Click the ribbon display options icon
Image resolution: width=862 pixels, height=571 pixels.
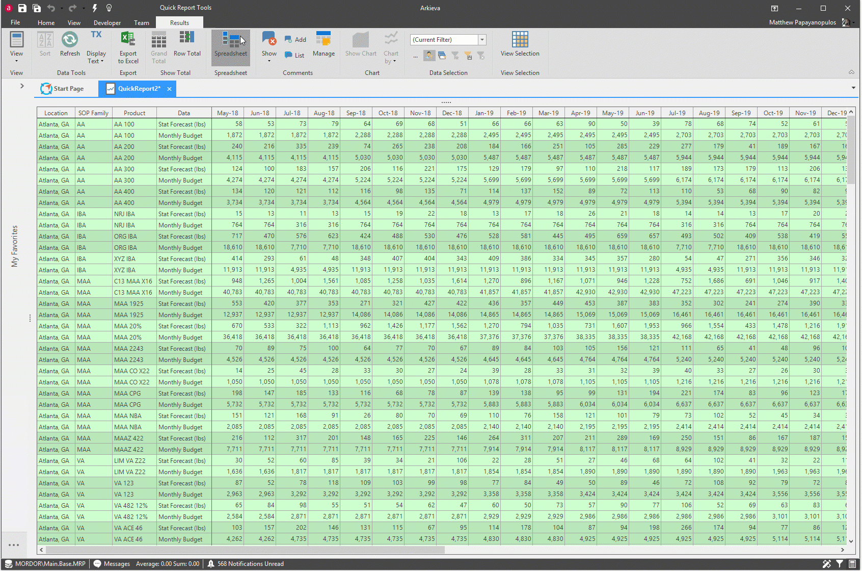(774, 8)
